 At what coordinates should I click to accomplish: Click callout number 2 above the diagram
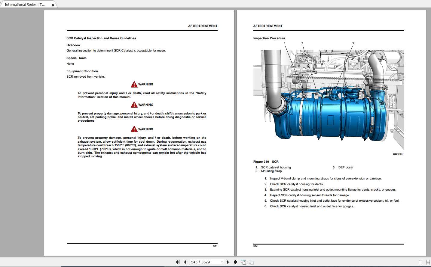click(302, 43)
